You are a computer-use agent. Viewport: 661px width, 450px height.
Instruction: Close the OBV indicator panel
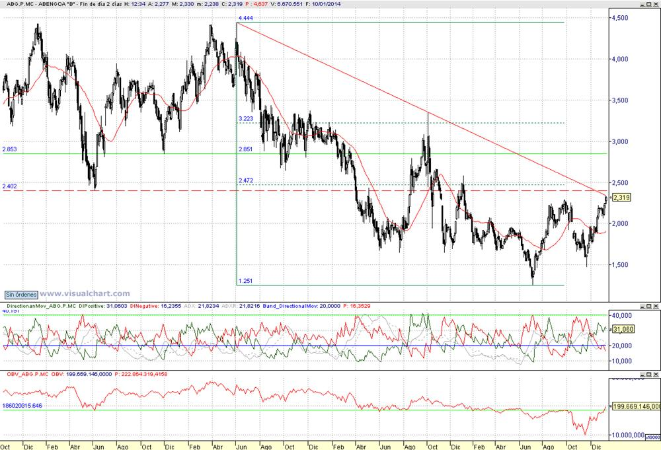click(656, 375)
